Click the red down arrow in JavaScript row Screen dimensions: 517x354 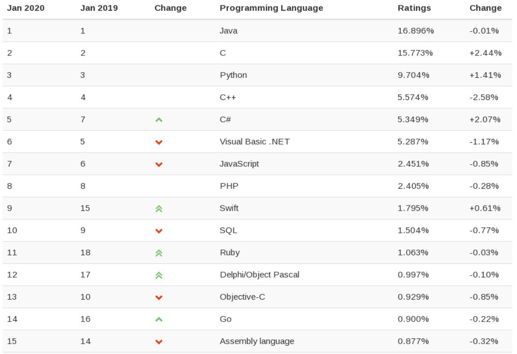(158, 164)
